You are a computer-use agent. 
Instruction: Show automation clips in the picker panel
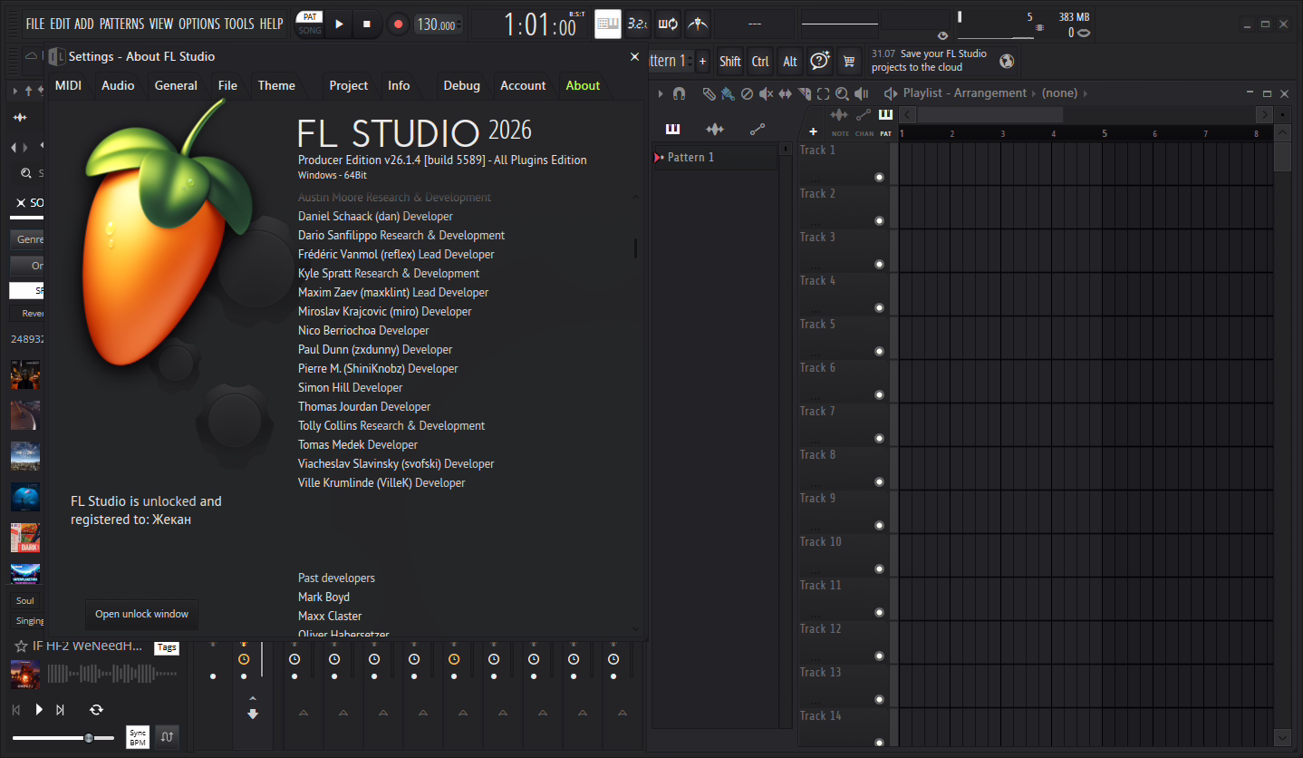coord(758,129)
